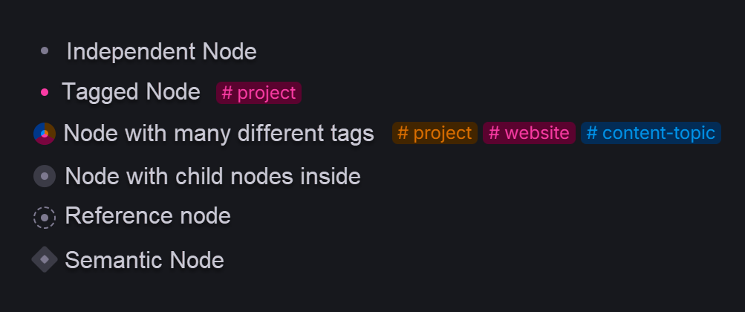The height and width of the screenshot is (312, 745).
Task: Open the pink project tag on Tagged Node
Action: [x=259, y=93]
